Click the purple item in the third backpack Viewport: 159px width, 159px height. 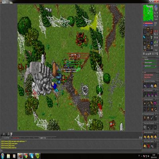point(155,103)
